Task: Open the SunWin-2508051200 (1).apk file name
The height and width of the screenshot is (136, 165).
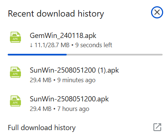Action: [x=74, y=70]
